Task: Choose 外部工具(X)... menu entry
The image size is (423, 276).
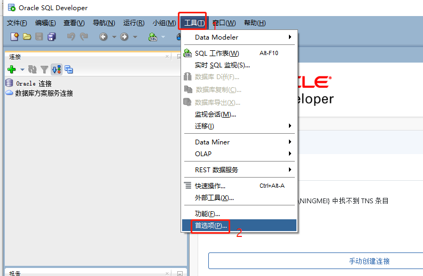Action: (239, 198)
